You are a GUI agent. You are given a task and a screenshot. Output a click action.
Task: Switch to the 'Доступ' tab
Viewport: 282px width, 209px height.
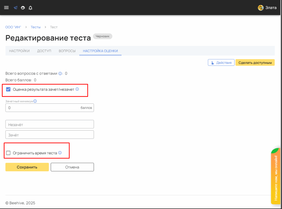44,51
